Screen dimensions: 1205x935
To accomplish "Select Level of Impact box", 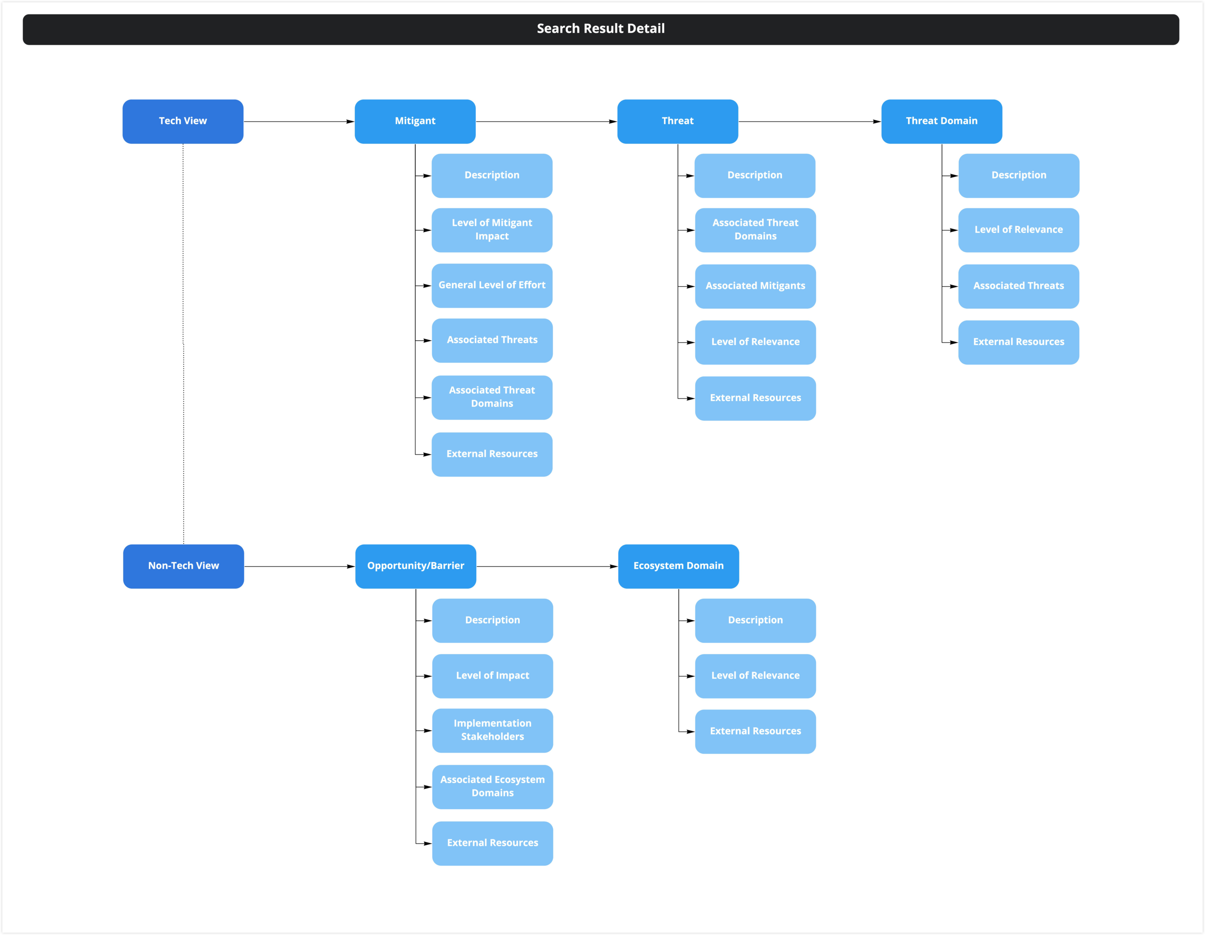I will click(x=492, y=676).
